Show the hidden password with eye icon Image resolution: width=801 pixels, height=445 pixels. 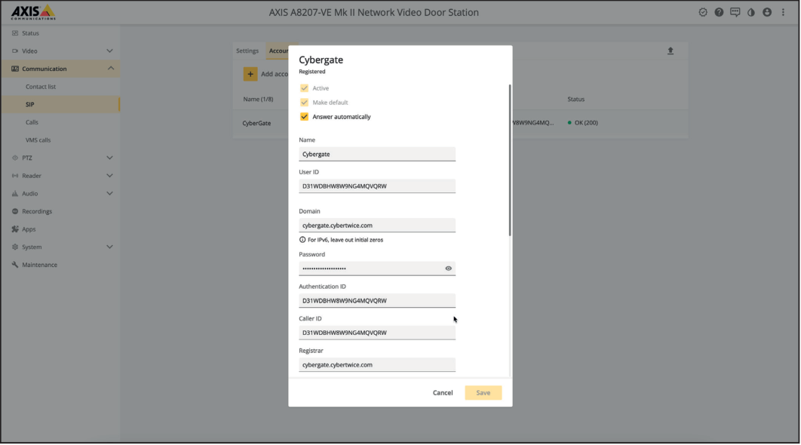click(448, 269)
